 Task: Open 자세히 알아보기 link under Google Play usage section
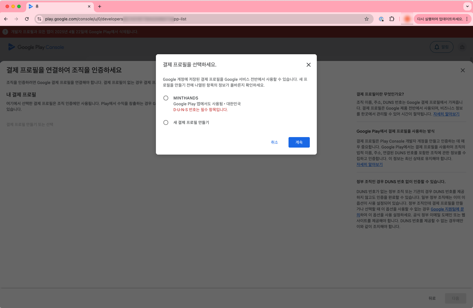click(x=370, y=164)
